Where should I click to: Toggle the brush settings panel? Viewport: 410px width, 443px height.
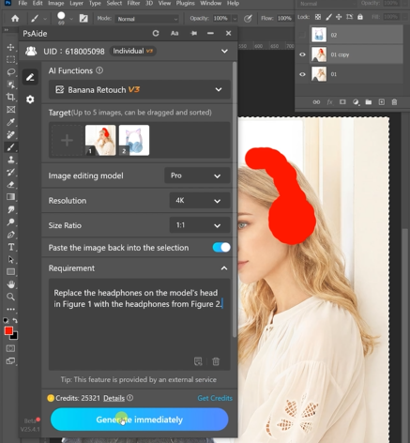click(x=84, y=19)
